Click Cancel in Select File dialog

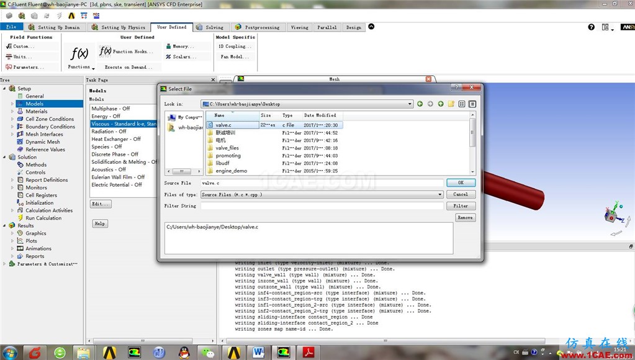[x=461, y=194]
